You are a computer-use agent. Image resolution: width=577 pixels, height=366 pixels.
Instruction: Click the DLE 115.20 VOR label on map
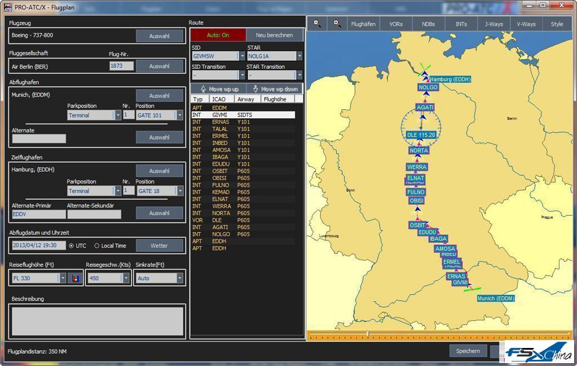point(421,135)
